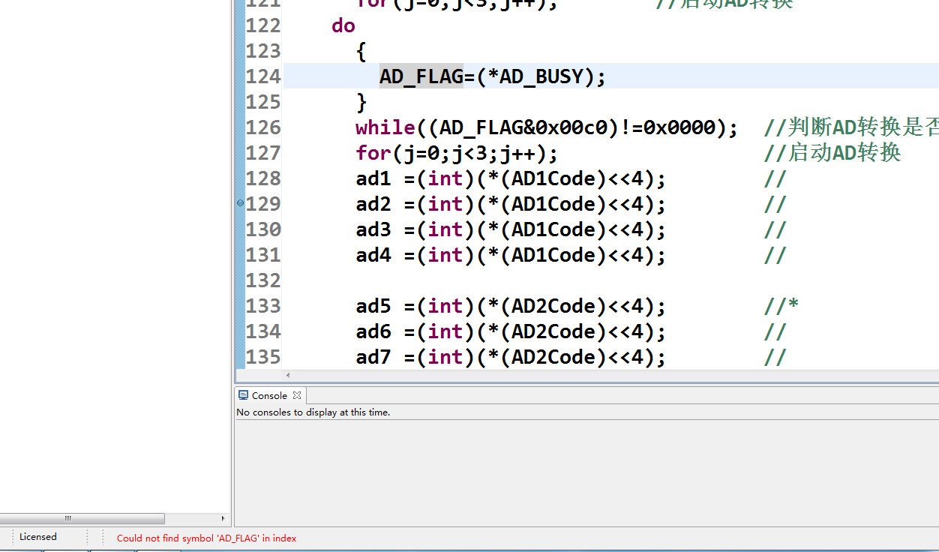
Task: Click variable ad2 on line 129
Action: click(373, 204)
